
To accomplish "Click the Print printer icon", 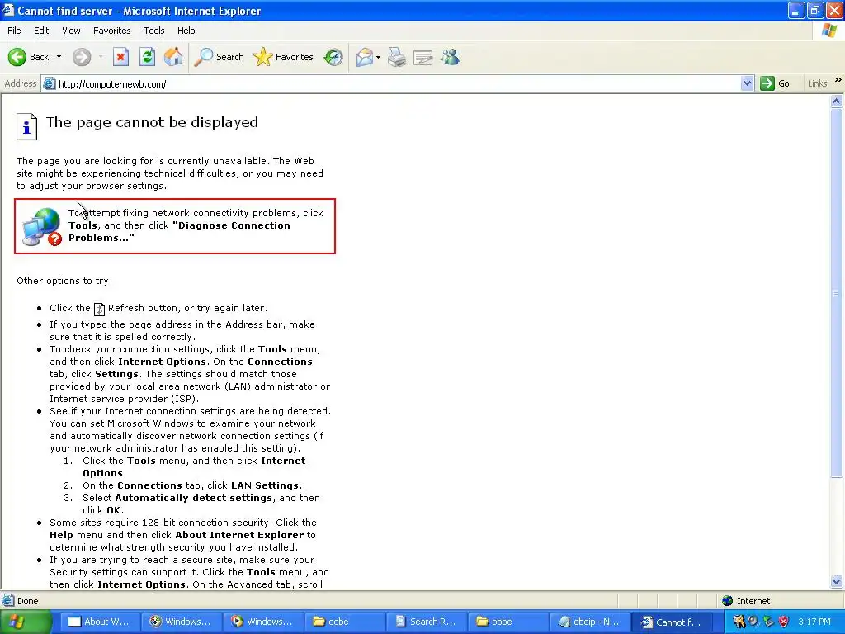I will 397,57.
